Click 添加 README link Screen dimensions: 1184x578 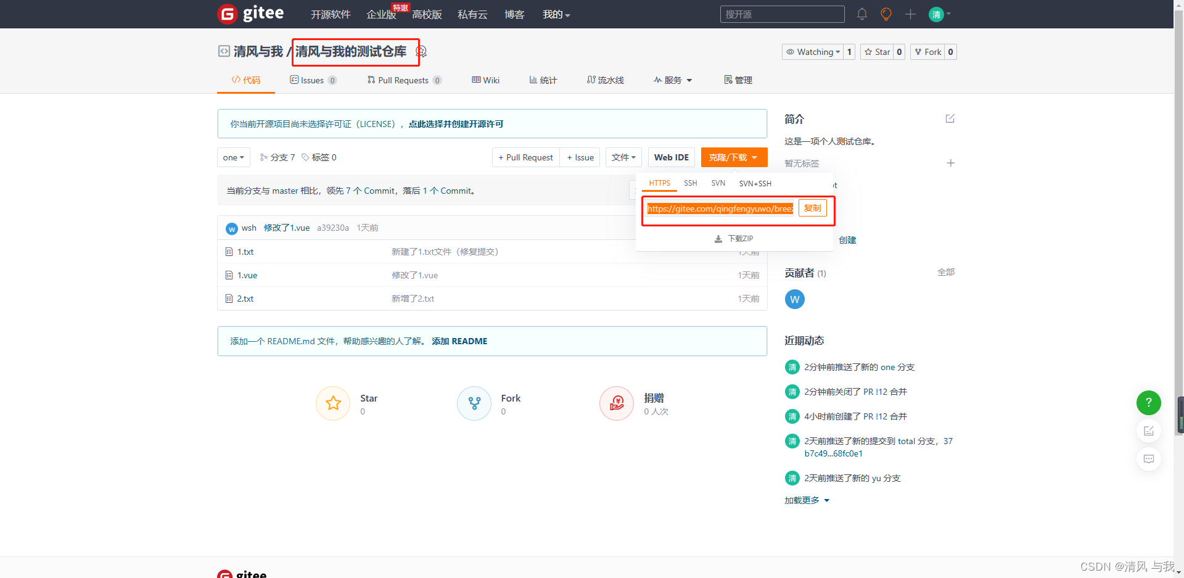459,341
